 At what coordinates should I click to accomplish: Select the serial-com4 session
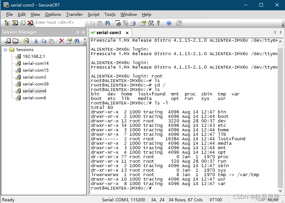[34, 91]
